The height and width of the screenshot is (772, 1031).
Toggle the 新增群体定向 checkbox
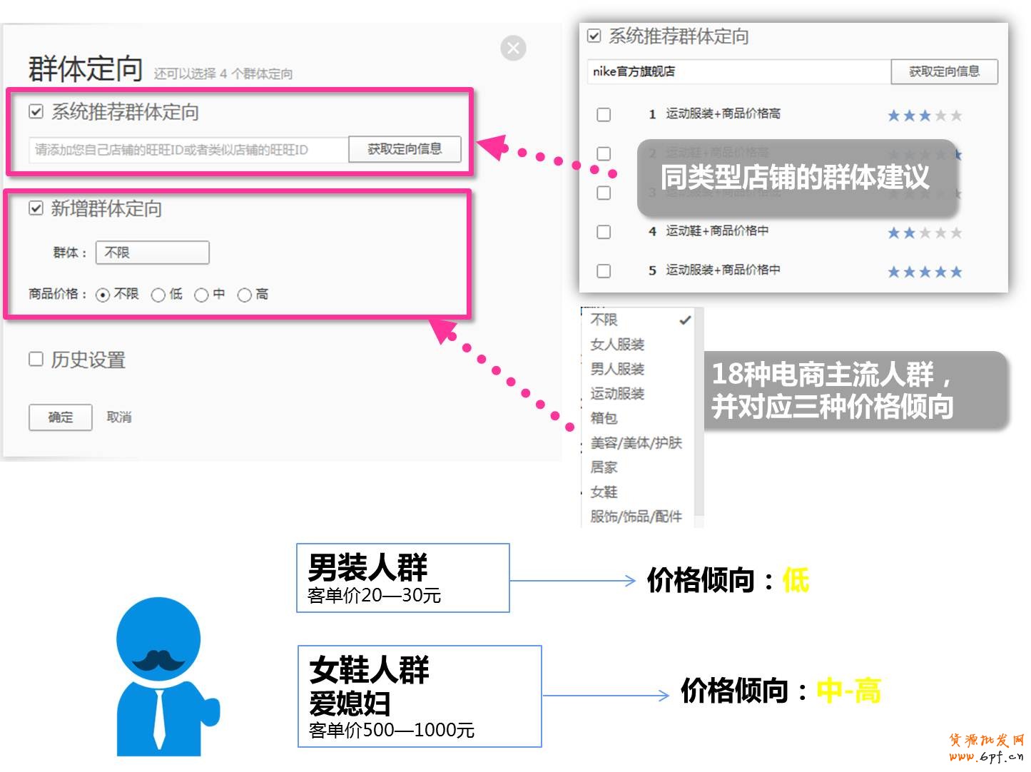(x=36, y=208)
